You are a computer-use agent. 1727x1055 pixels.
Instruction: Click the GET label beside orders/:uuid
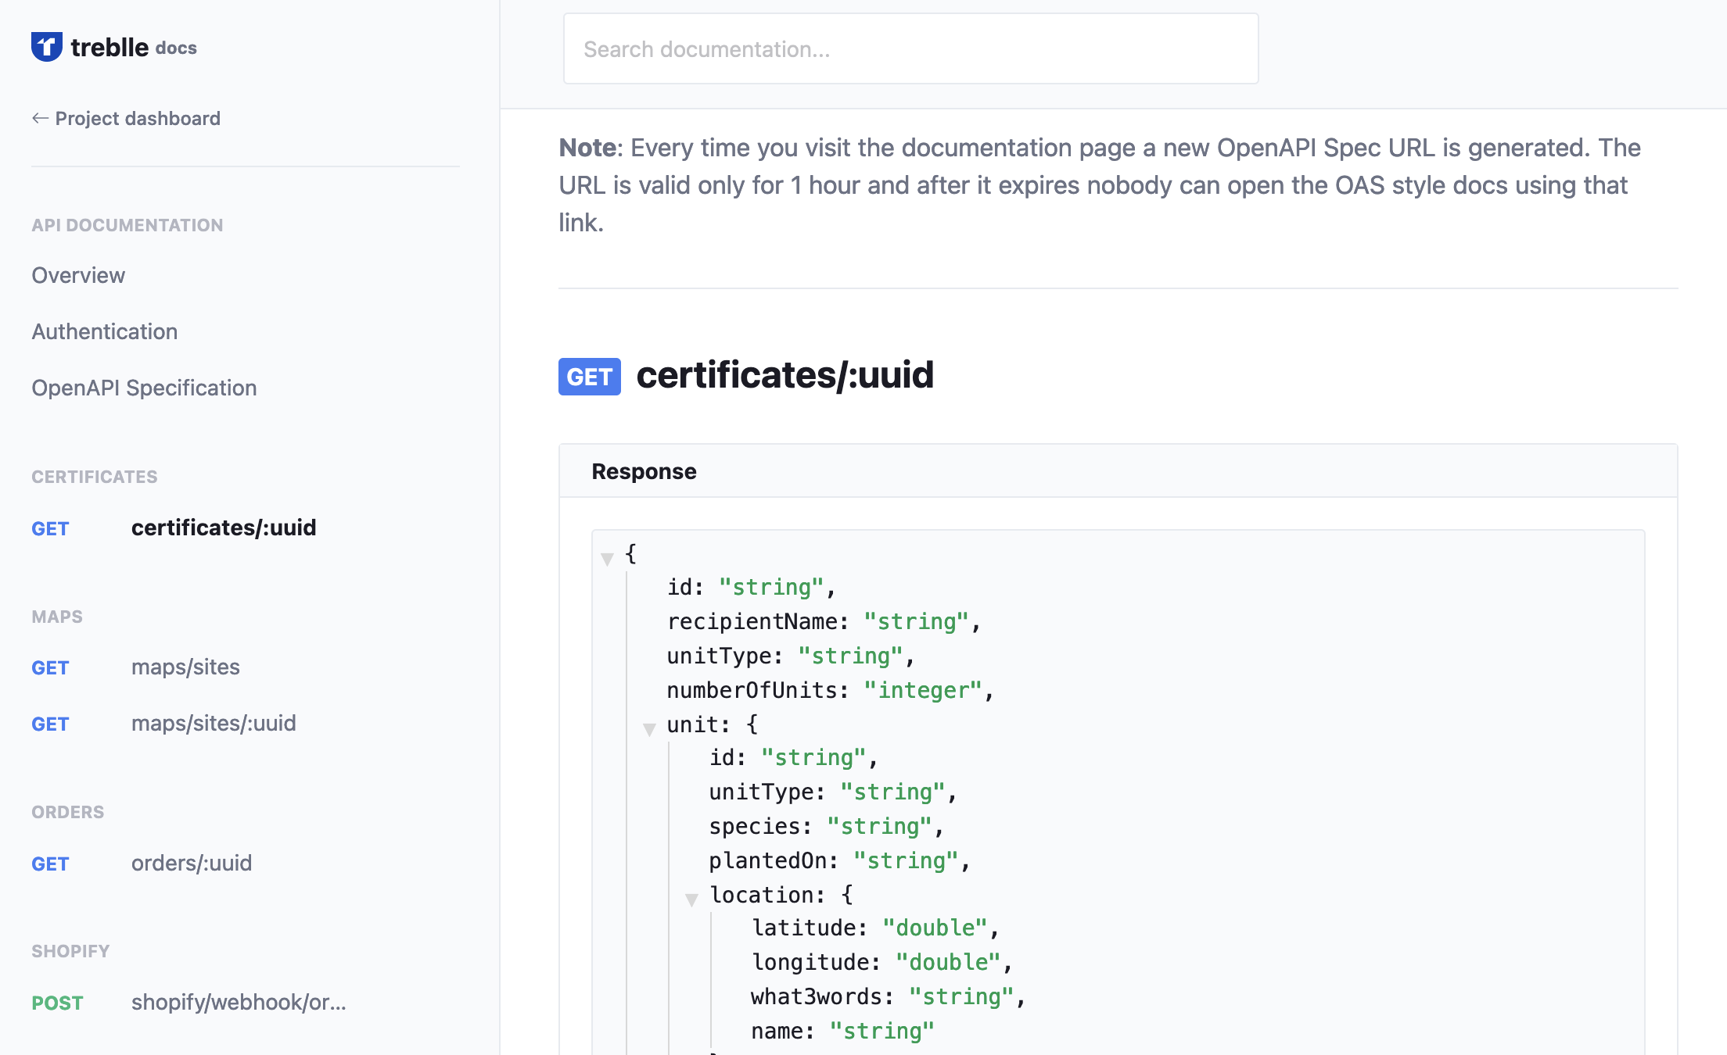point(50,864)
